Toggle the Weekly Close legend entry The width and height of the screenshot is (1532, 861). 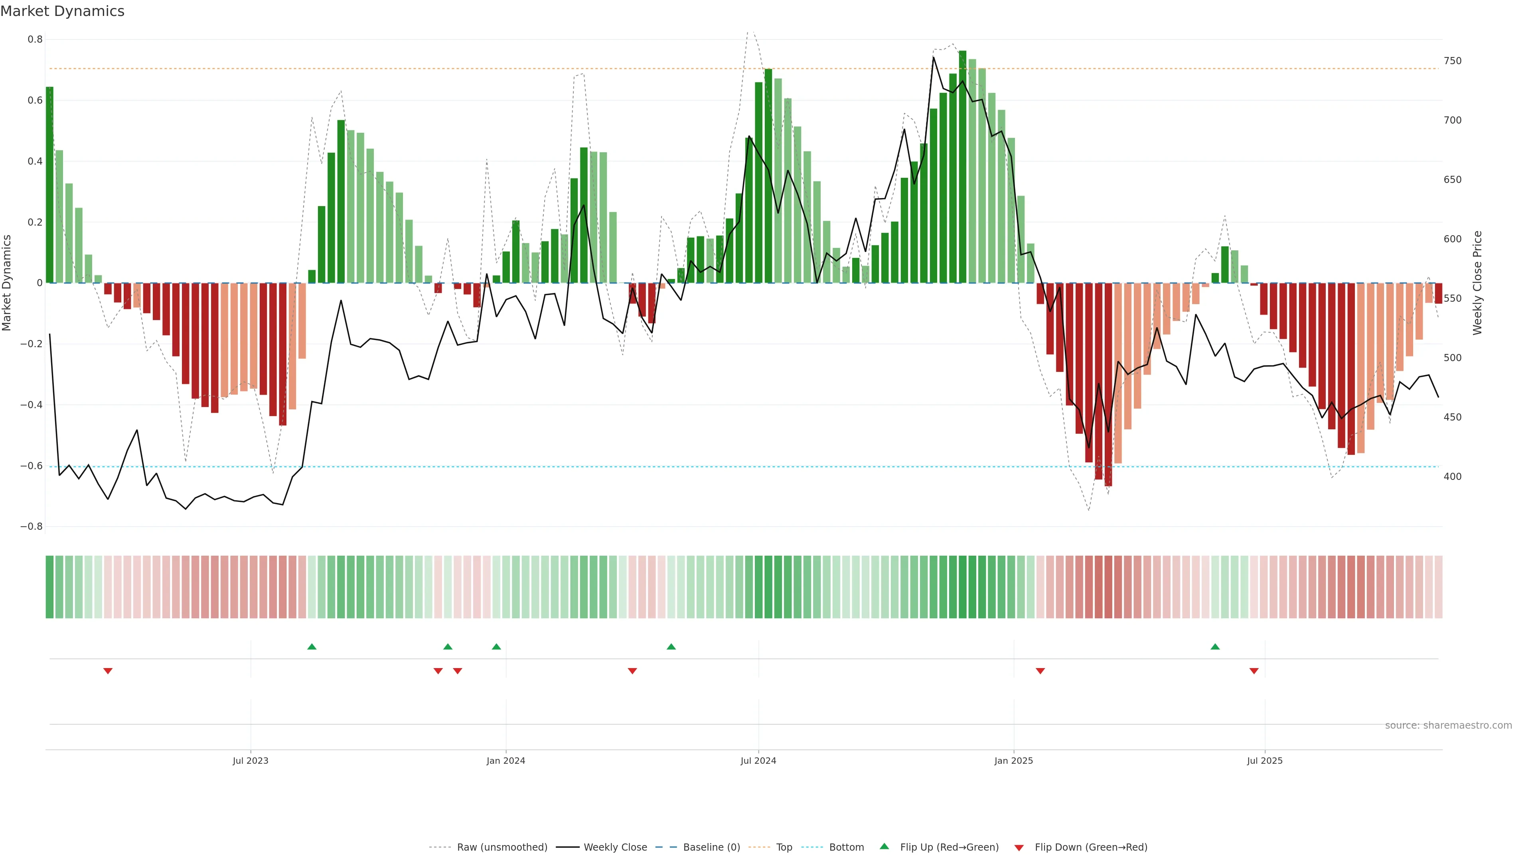pyautogui.click(x=615, y=847)
